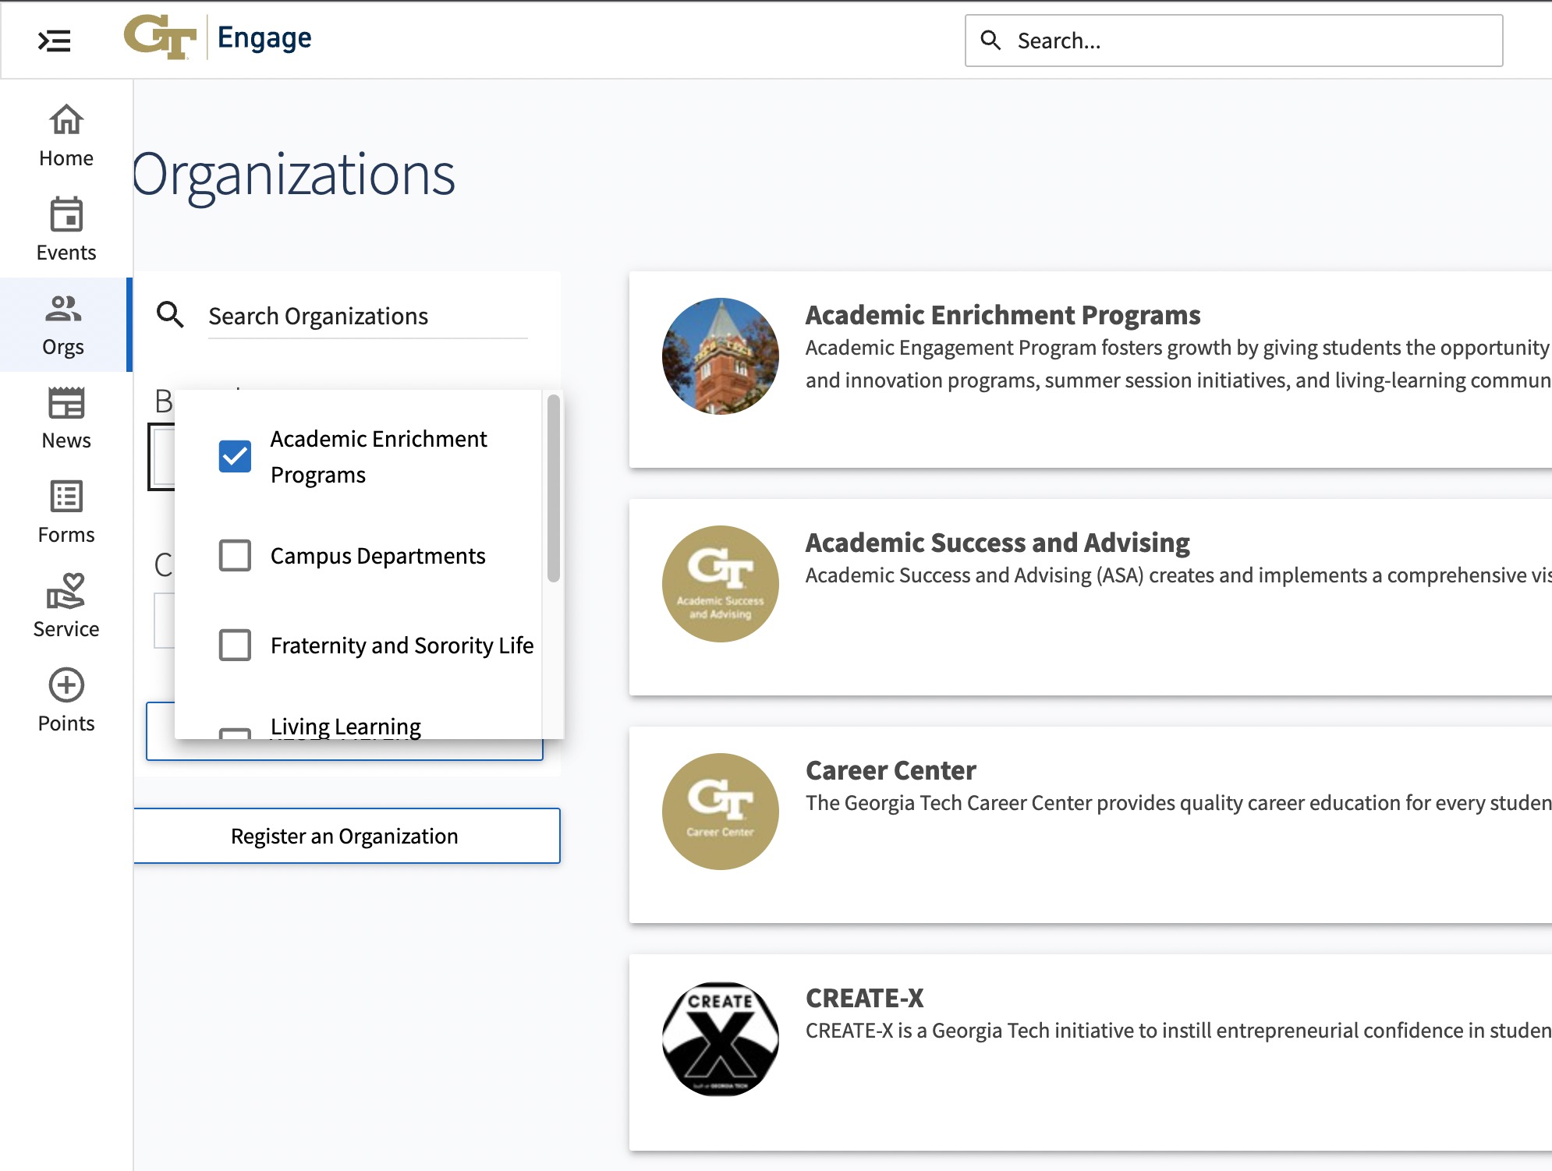This screenshot has height=1171, width=1552.
Task: Select the Forms label in sidebar
Action: [x=66, y=535]
